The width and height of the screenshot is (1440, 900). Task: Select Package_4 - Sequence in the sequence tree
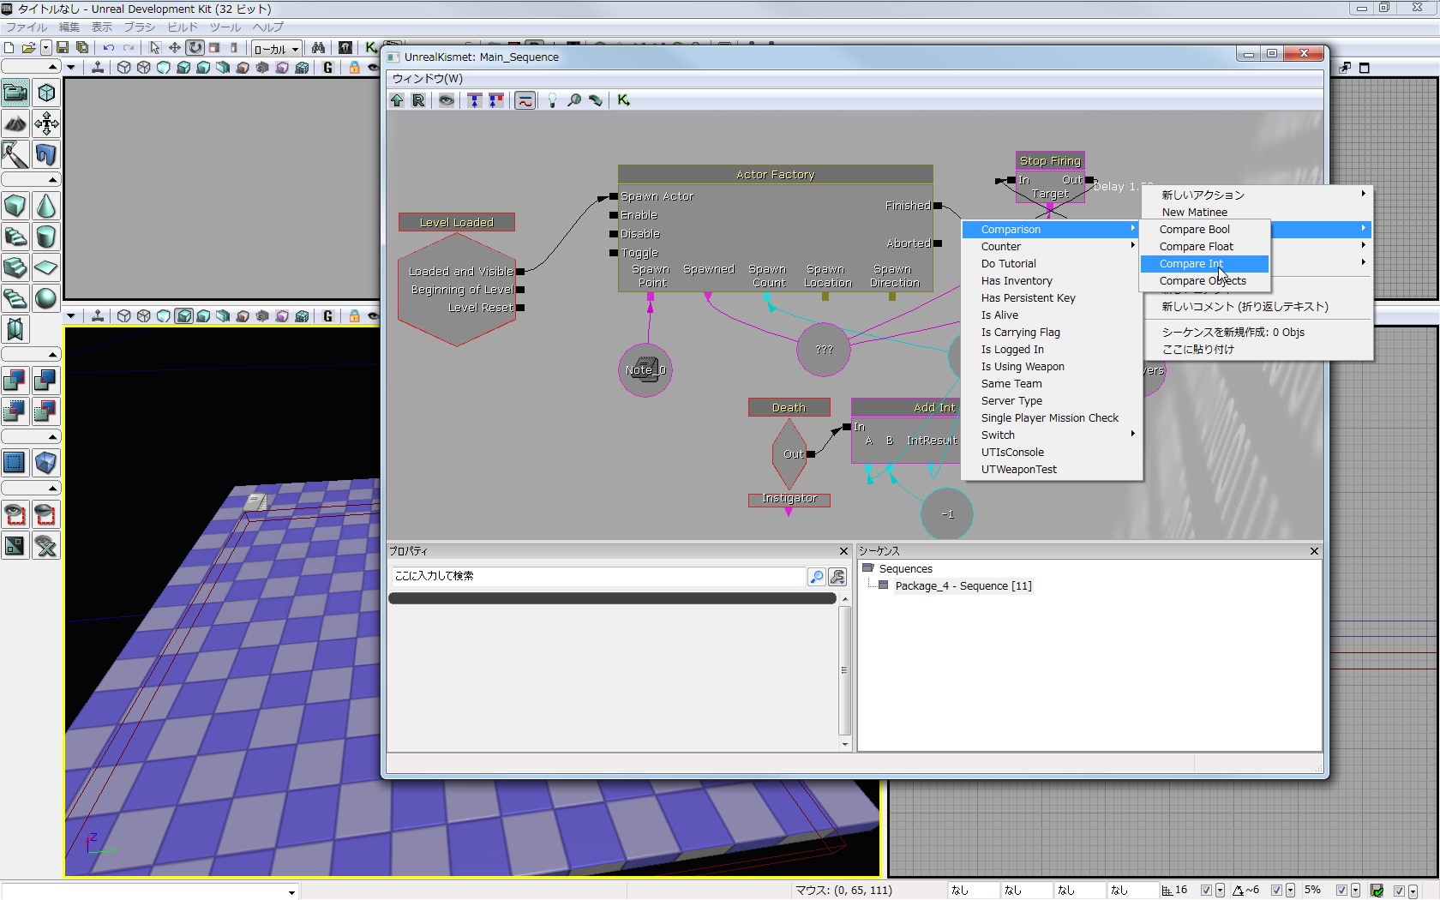[x=963, y=585]
